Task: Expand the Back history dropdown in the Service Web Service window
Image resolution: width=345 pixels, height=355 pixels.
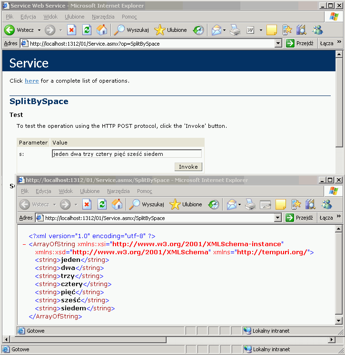Action: click(39, 30)
